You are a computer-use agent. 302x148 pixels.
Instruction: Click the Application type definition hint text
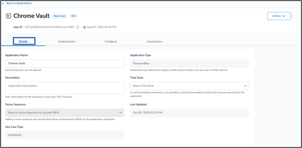(x=179, y=70)
